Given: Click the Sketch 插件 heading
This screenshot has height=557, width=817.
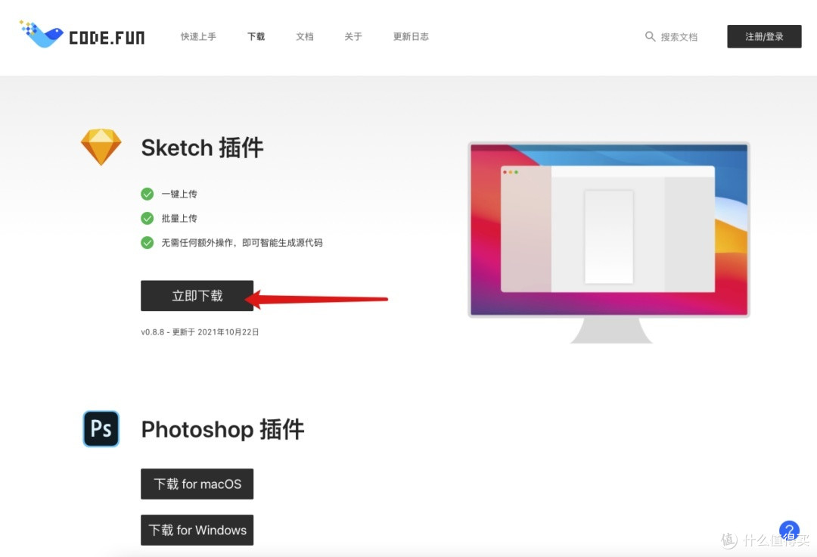Looking at the screenshot, I should pos(202,148).
